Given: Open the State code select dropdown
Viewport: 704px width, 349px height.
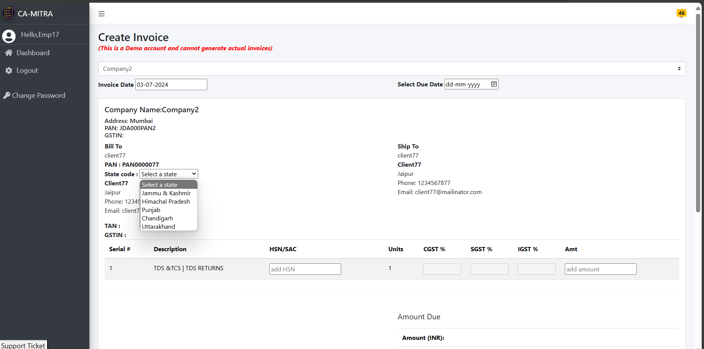Looking at the screenshot, I should click(x=169, y=174).
